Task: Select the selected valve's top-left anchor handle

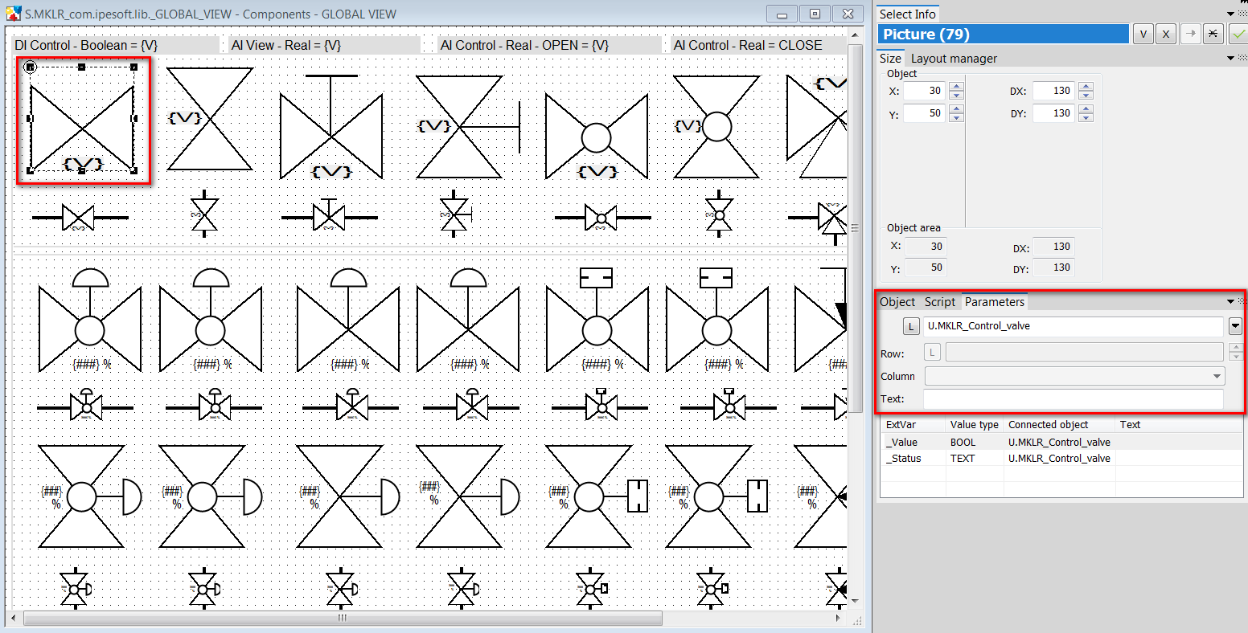Action: point(30,67)
